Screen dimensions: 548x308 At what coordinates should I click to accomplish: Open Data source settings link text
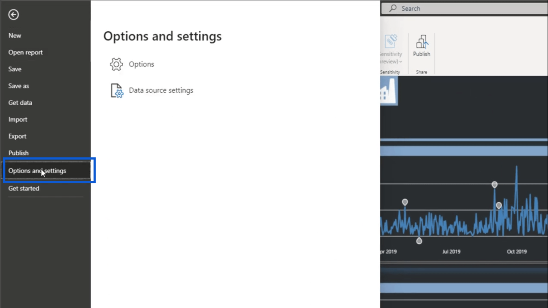click(161, 90)
